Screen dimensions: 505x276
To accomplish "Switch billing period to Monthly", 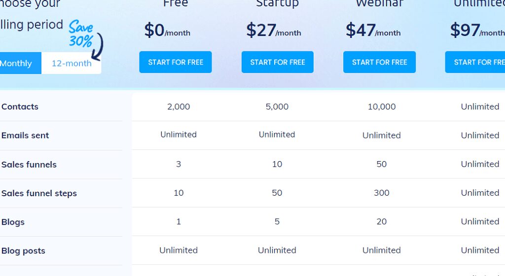I will [17, 63].
